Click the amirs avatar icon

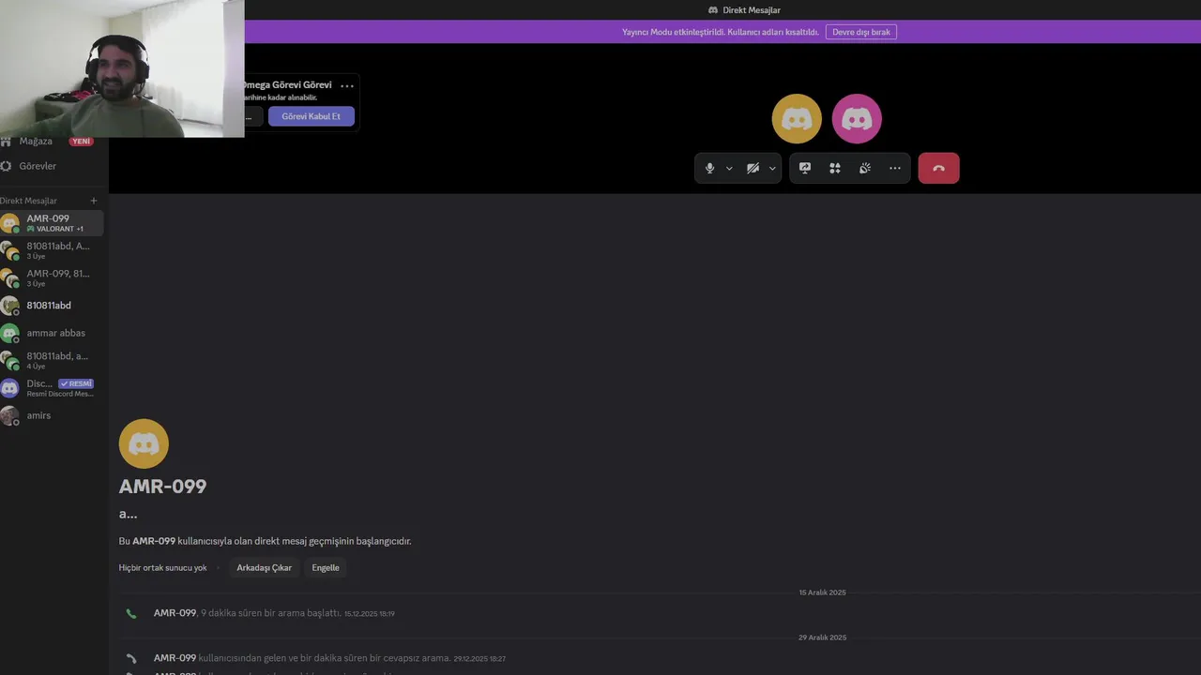pos(9,415)
